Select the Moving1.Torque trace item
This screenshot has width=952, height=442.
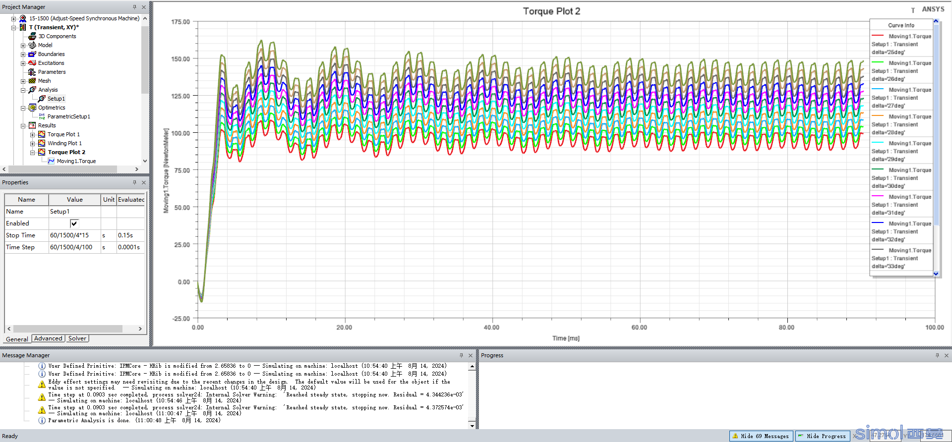pyautogui.click(x=76, y=161)
